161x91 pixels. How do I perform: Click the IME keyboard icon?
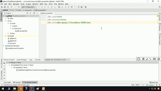[x=154, y=59]
